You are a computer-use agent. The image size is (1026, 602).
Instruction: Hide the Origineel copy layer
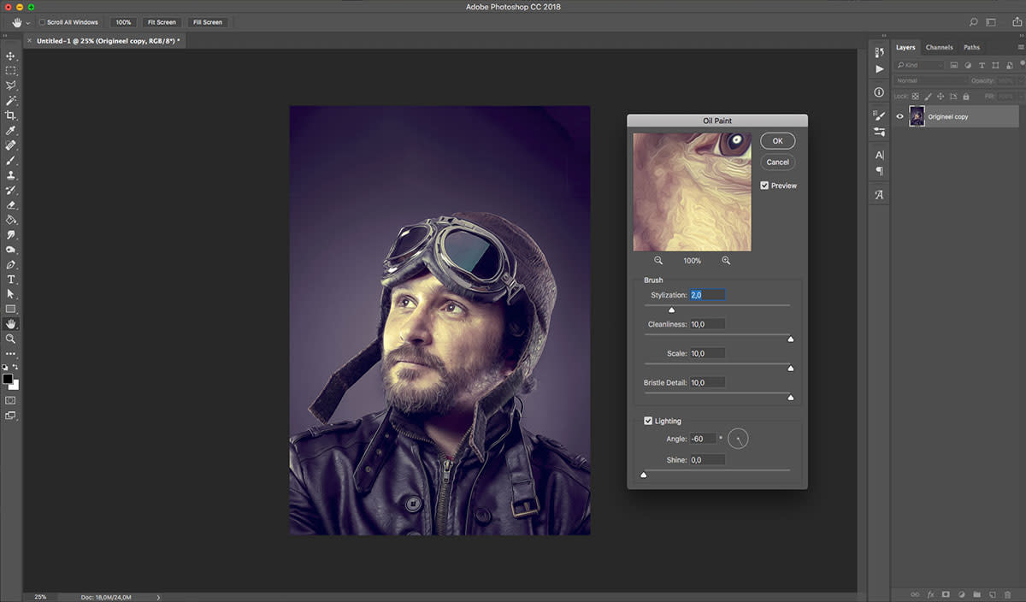click(x=899, y=116)
